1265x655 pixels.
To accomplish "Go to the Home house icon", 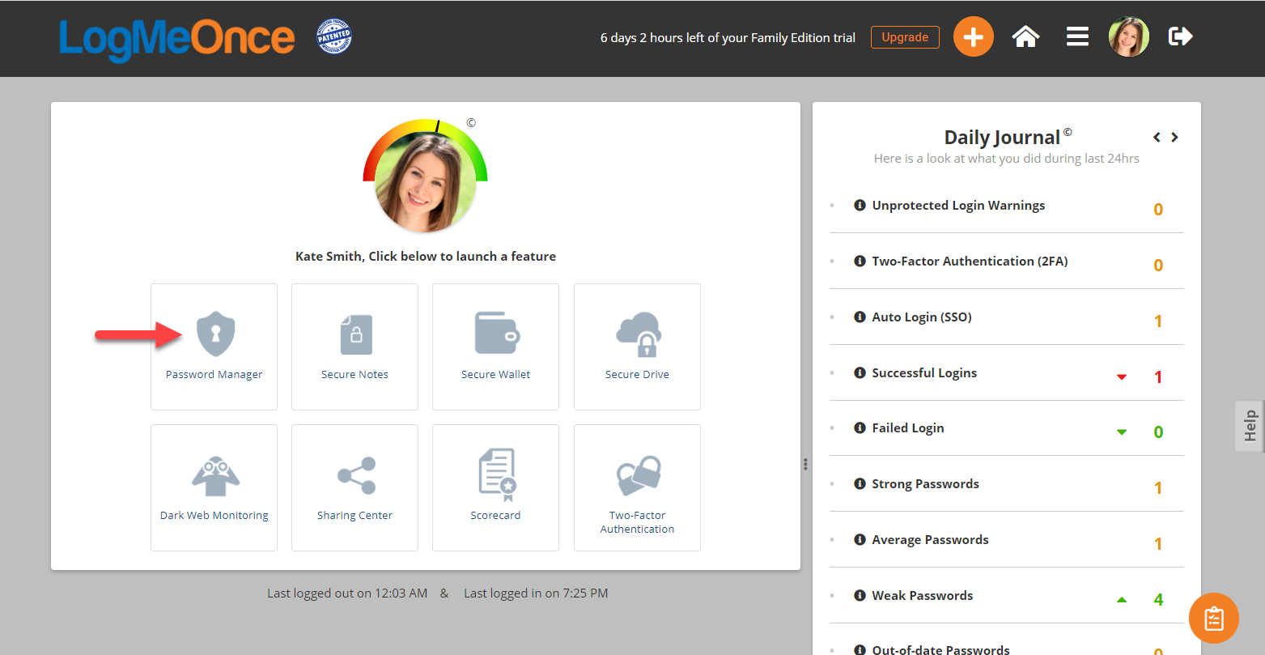I will click(x=1025, y=36).
